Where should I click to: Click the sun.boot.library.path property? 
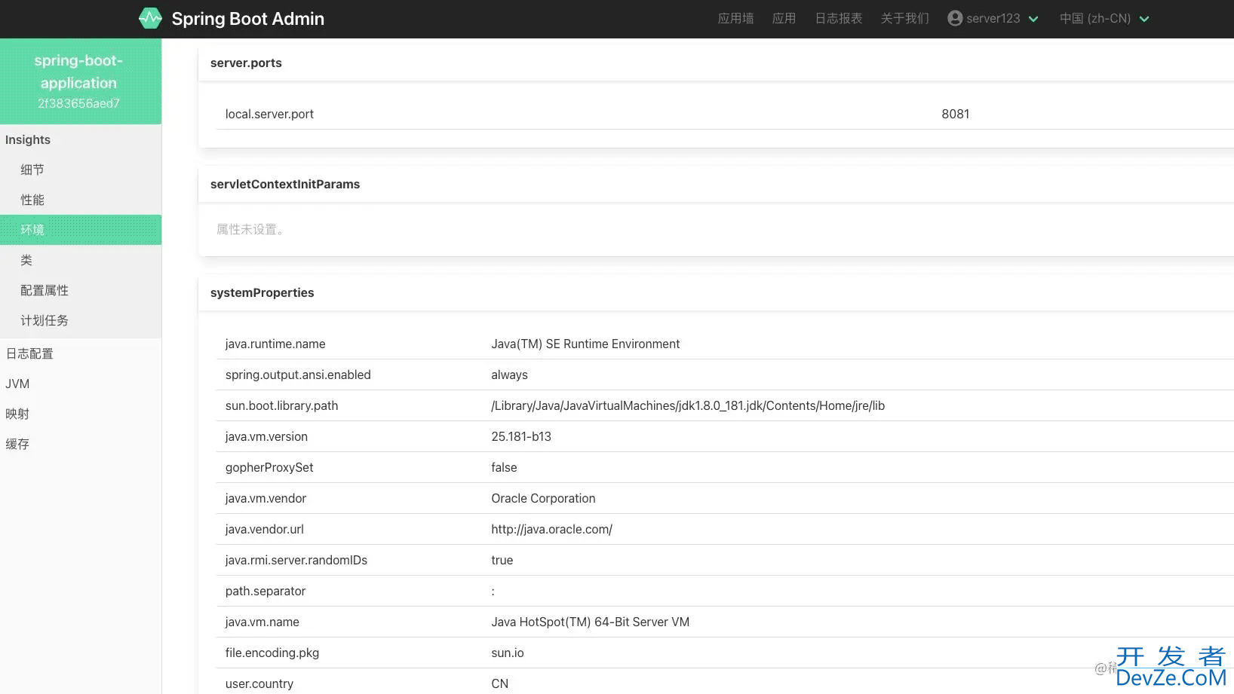pyautogui.click(x=281, y=405)
